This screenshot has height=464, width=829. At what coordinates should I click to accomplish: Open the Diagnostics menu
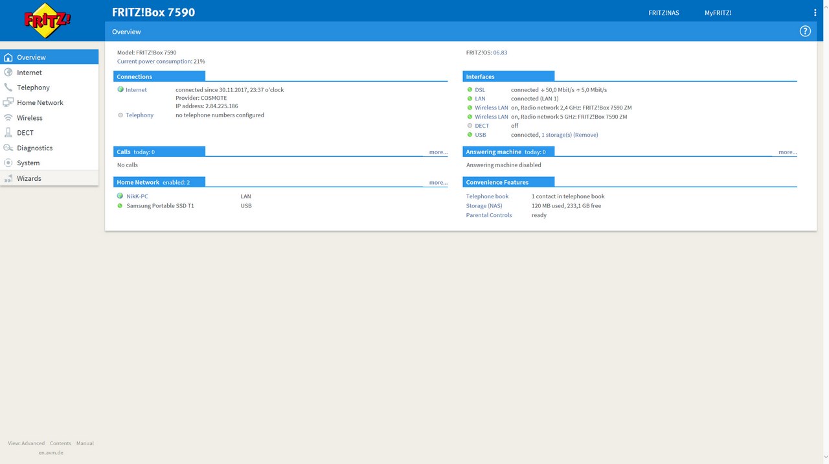[x=49, y=148]
